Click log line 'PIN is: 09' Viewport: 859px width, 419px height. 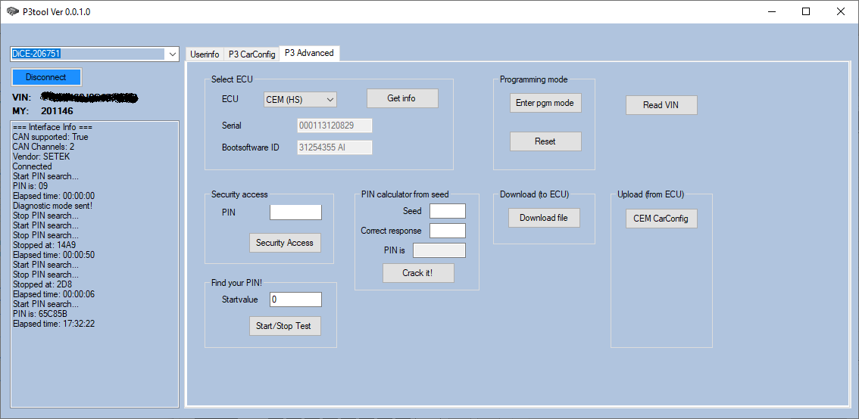(30, 186)
